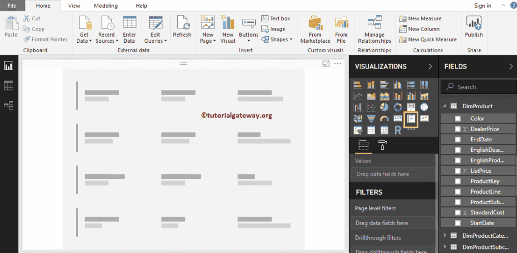This screenshot has width=517, height=253.
Task: Select the Treemap visual
Action: 411,107
